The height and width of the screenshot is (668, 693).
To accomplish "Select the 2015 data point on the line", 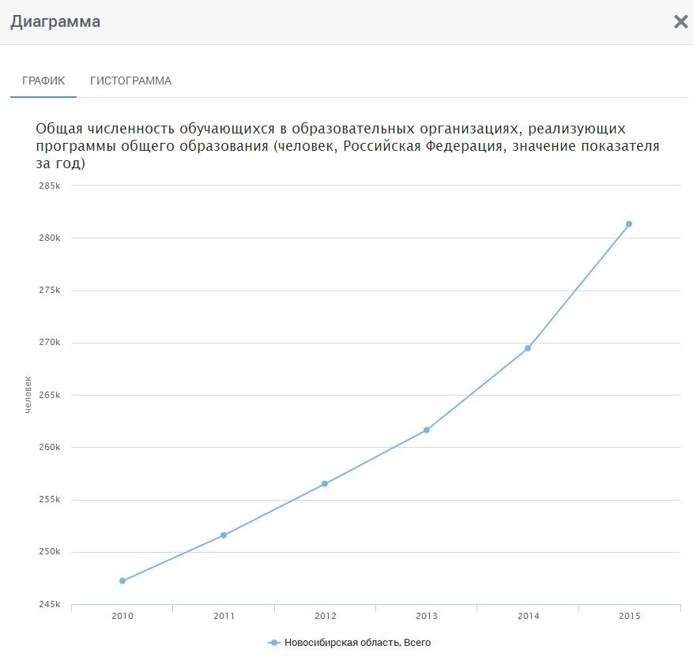I will (x=629, y=224).
